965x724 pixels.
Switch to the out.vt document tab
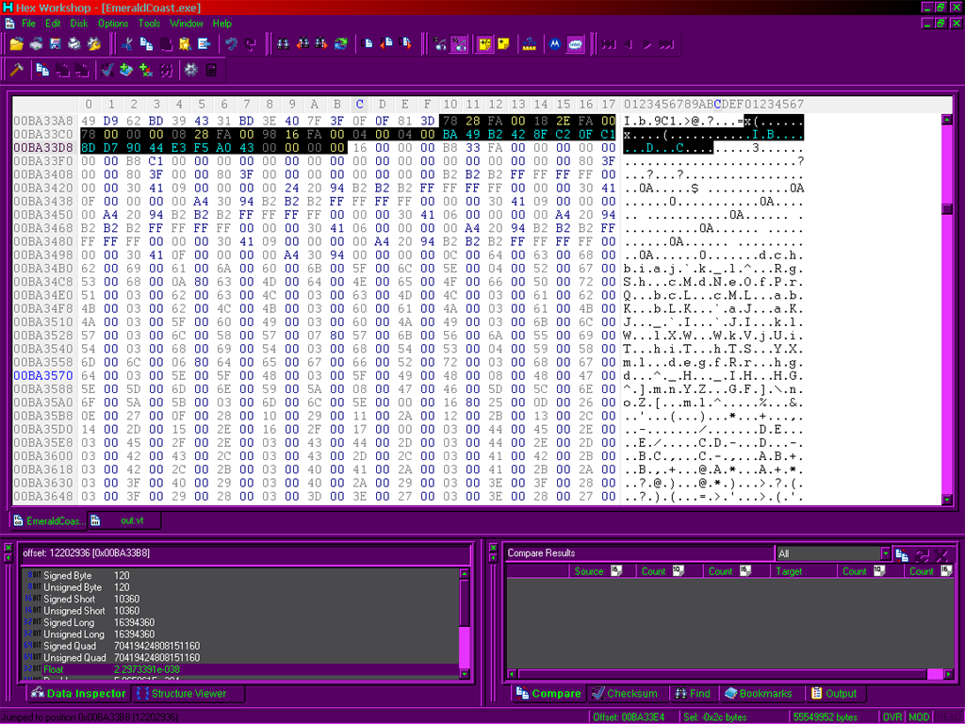[x=125, y=520]
